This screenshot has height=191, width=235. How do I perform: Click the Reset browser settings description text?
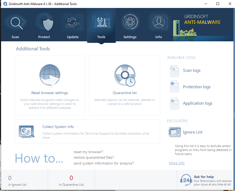coord(50,104)
